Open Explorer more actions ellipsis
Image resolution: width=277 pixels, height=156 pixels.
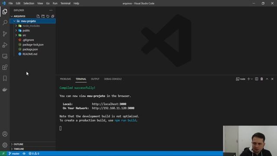pyautogui.click(x=51, y=10)
